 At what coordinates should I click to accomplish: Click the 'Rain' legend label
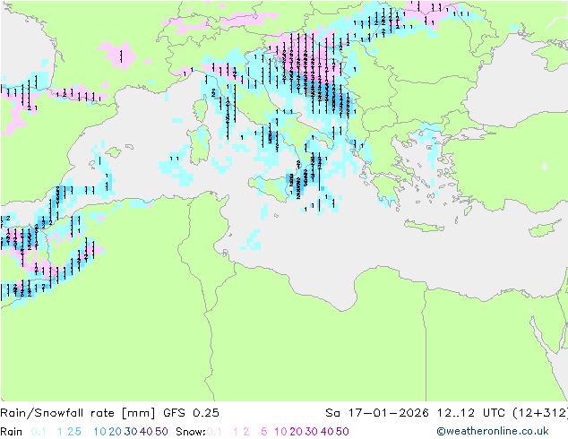[12, 432]
